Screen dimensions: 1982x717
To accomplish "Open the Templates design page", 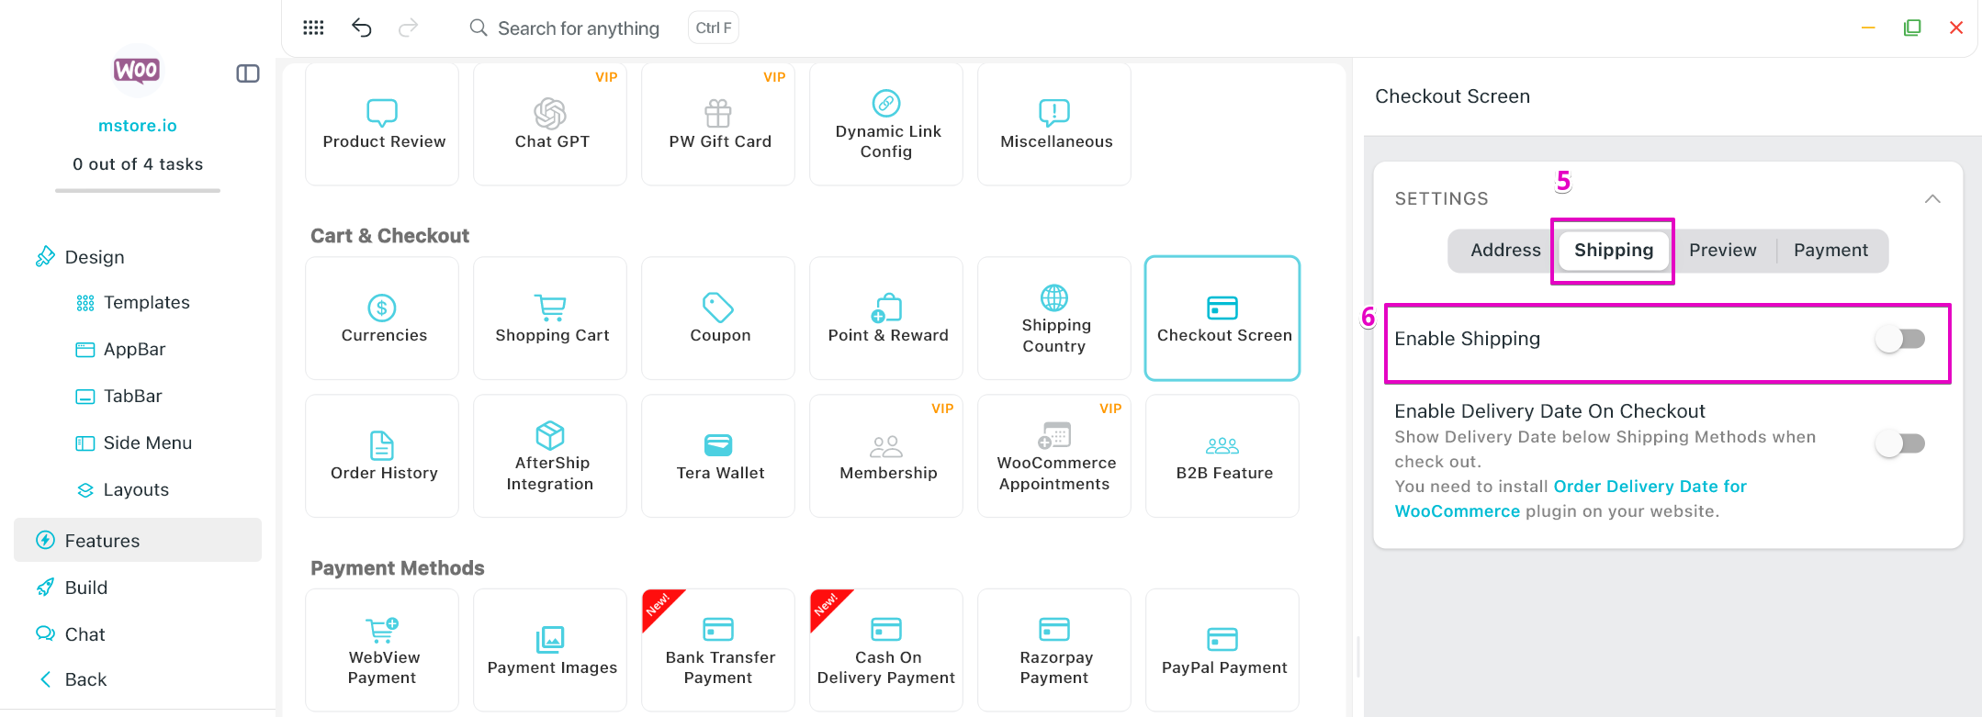I will 146,303.
